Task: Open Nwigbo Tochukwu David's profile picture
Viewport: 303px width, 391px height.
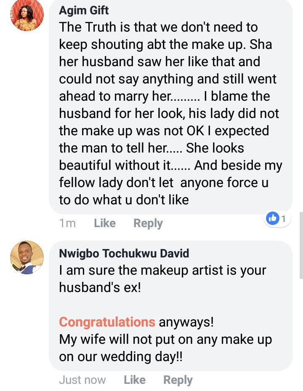Action: (27, 257)
